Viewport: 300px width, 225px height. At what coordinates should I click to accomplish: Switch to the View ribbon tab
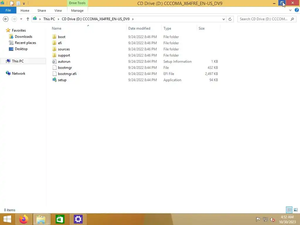pyautogui.click(x=58, y=11)
